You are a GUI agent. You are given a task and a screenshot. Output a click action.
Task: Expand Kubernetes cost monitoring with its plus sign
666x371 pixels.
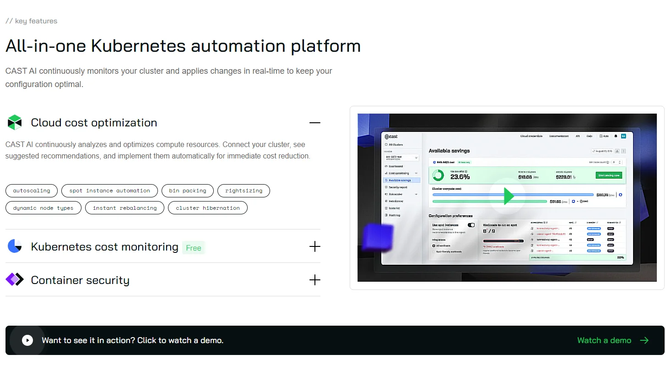pos(314,246)
